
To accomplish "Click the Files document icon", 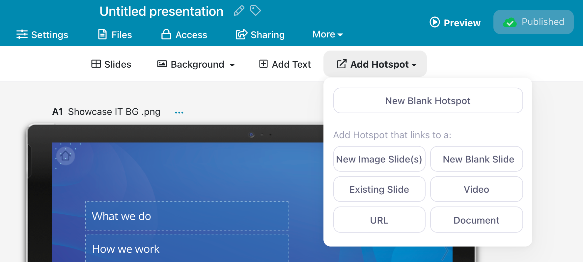I will coord(102,34).
